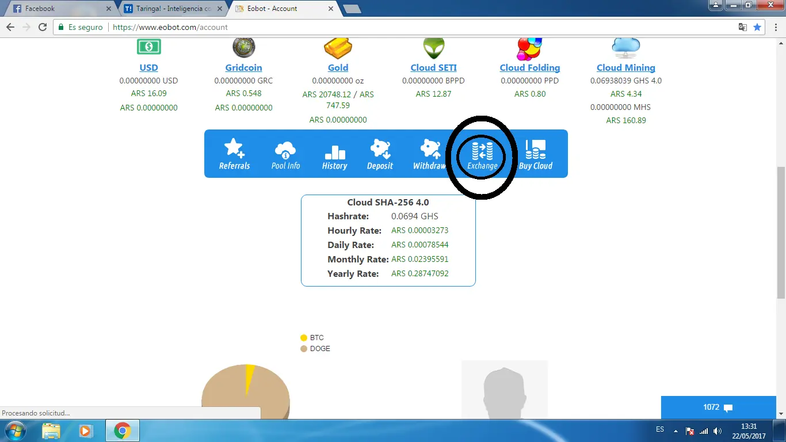Click the BTC yellow legend swatch
Viewport: 786px width, 442px height.
pos(304,338)
